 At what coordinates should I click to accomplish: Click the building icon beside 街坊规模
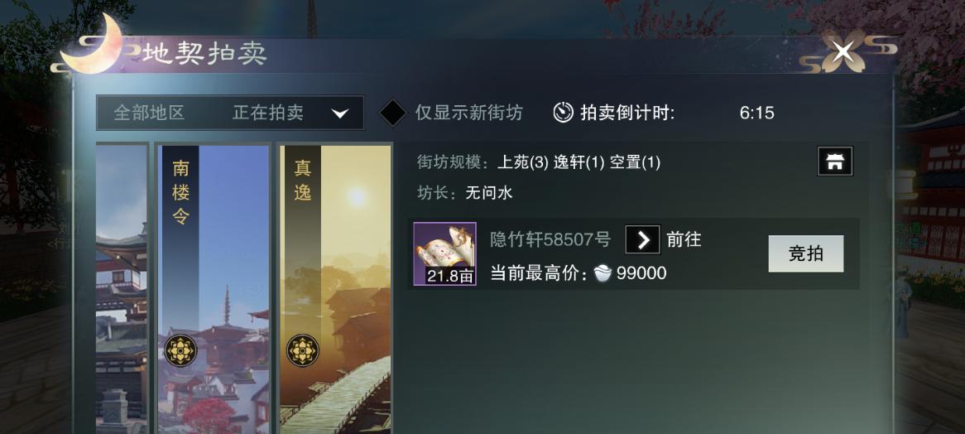click(835, 162)
